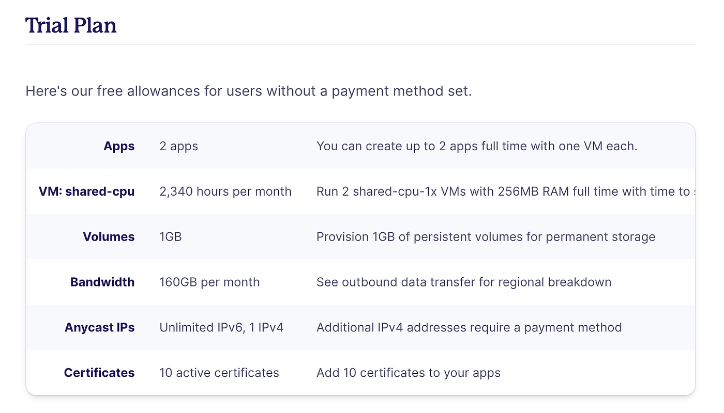Click the Bandwidth row label

click(102, 282)
